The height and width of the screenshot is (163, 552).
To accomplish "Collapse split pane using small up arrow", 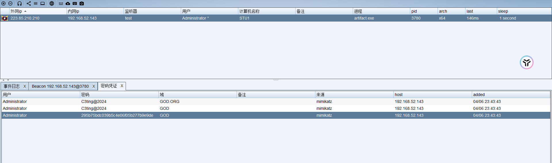I will point(3,80).
